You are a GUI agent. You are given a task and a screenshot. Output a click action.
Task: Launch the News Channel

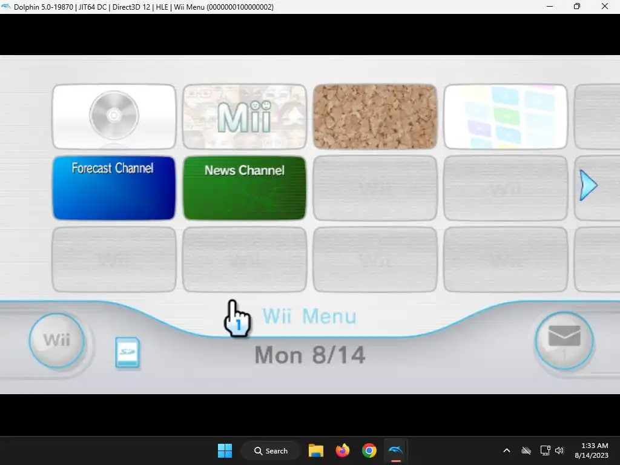tap(245, 188)
